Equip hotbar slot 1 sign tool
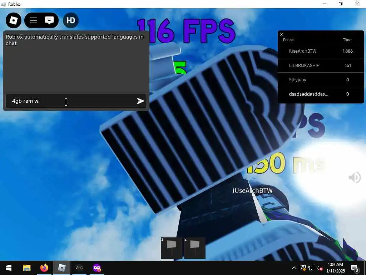This screenshot has height=275, width=366. click(171, 248)
